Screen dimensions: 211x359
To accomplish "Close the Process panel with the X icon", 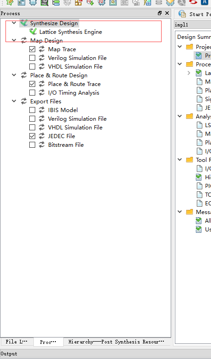I will [x=167, y=13].
